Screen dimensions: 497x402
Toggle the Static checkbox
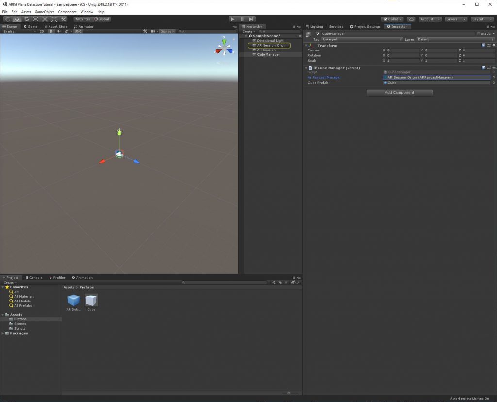pos(478,33)
